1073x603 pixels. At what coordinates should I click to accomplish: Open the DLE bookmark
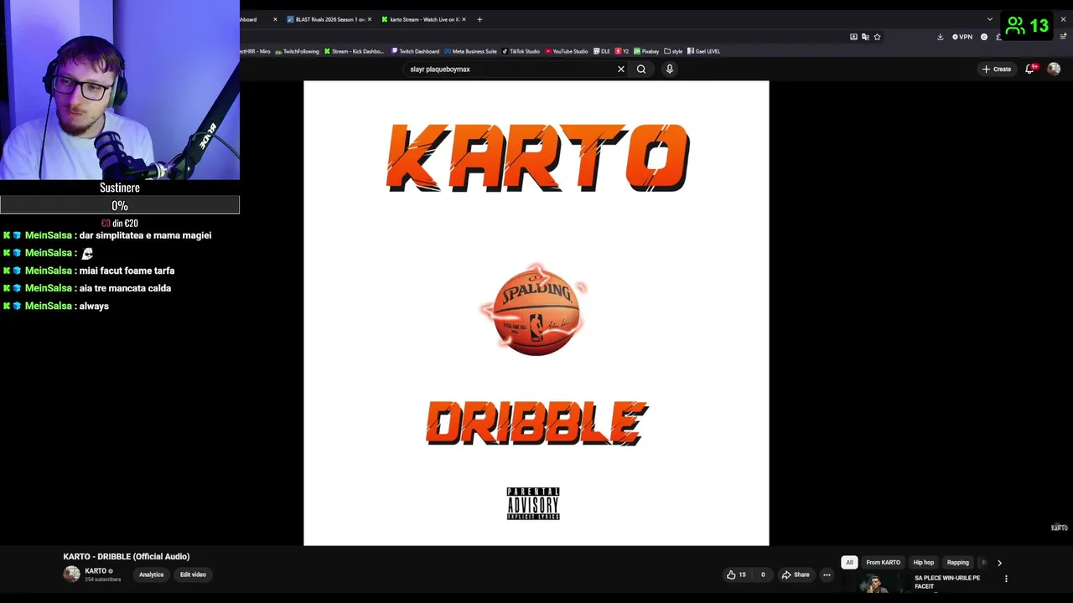tap(602, 51)
